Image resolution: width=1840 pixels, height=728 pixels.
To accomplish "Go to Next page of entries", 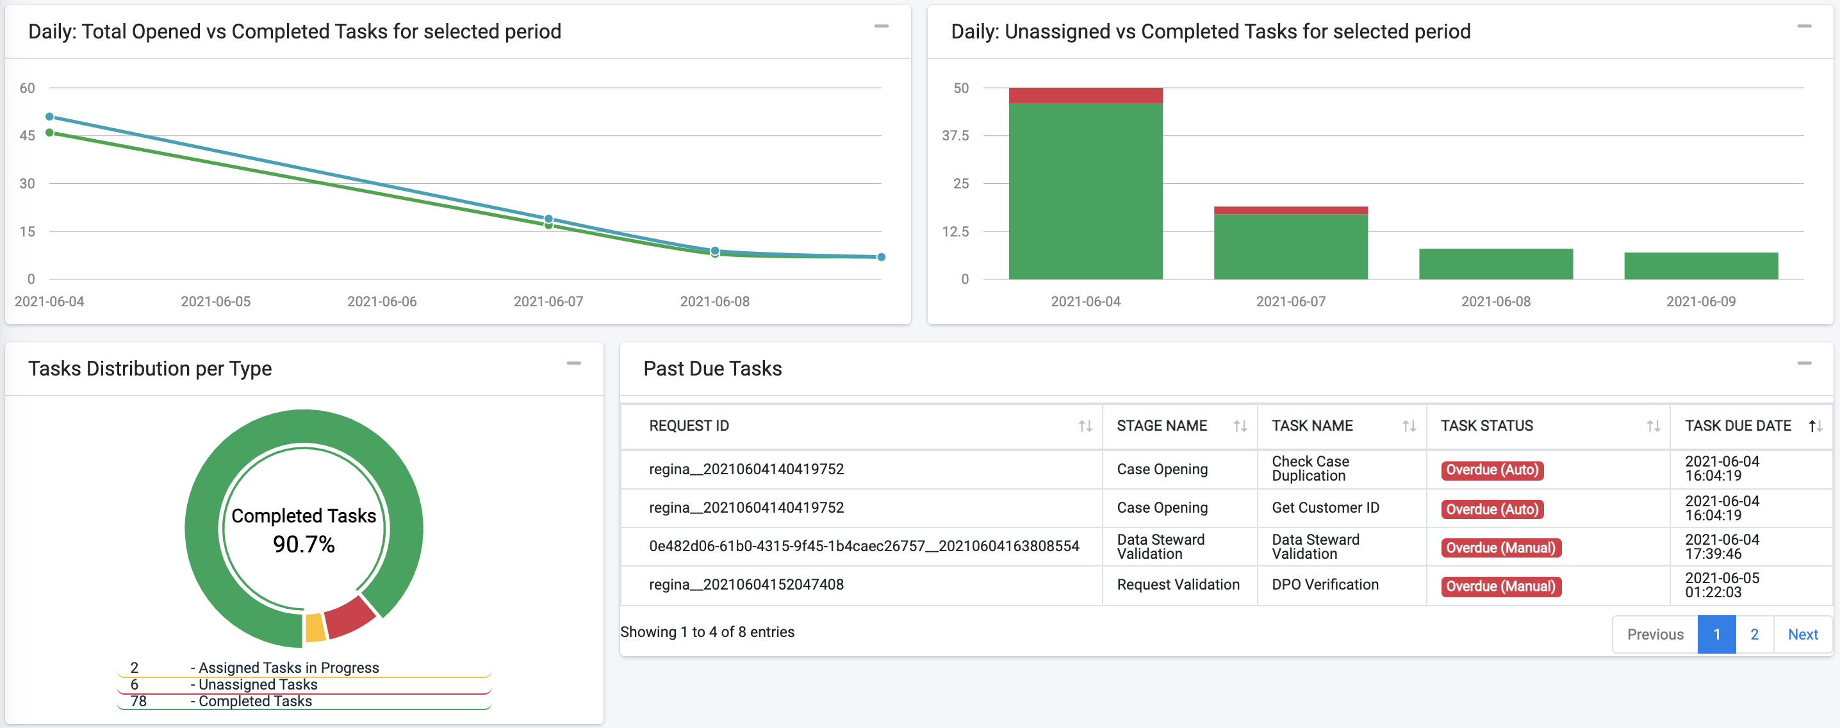I will (1802, 634).
